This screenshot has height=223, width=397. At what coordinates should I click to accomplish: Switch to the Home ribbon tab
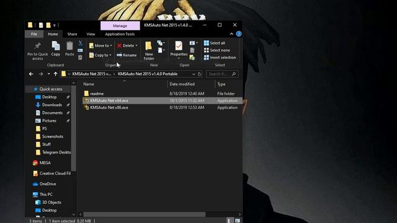click(x=53, y=34)
